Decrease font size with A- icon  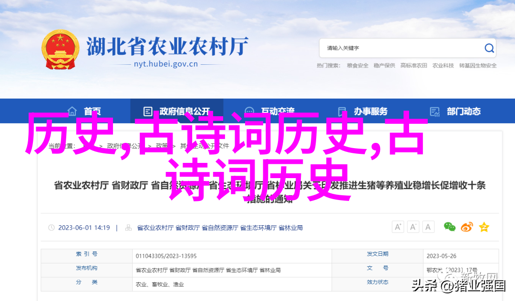[412, 227]
